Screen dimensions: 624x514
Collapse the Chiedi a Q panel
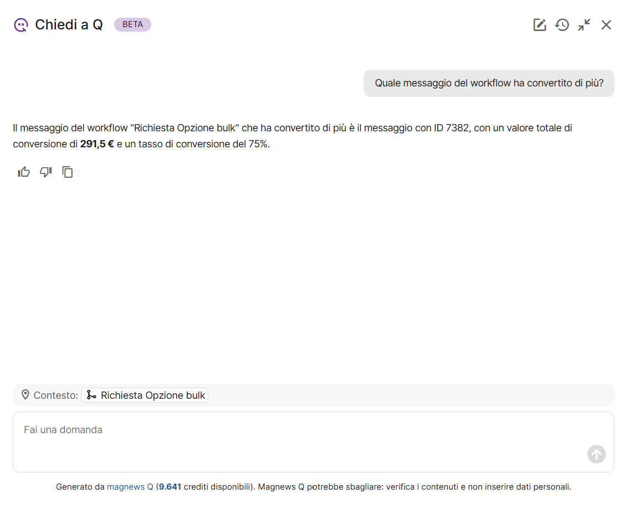584,25
